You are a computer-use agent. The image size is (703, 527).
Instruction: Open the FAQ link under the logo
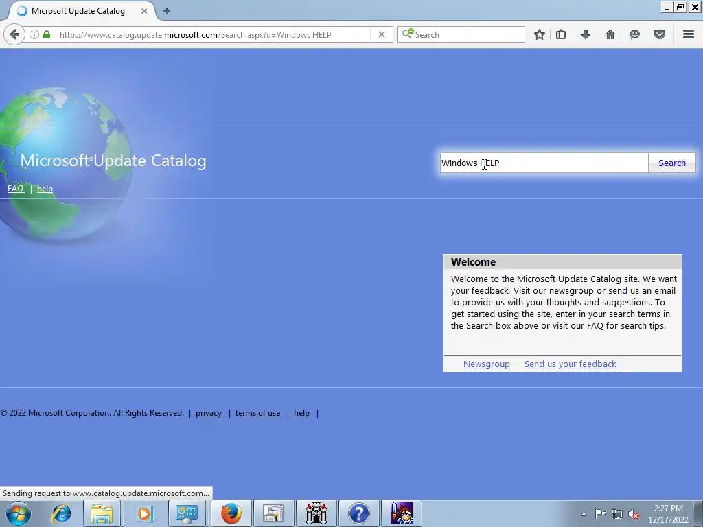[16, 189]
